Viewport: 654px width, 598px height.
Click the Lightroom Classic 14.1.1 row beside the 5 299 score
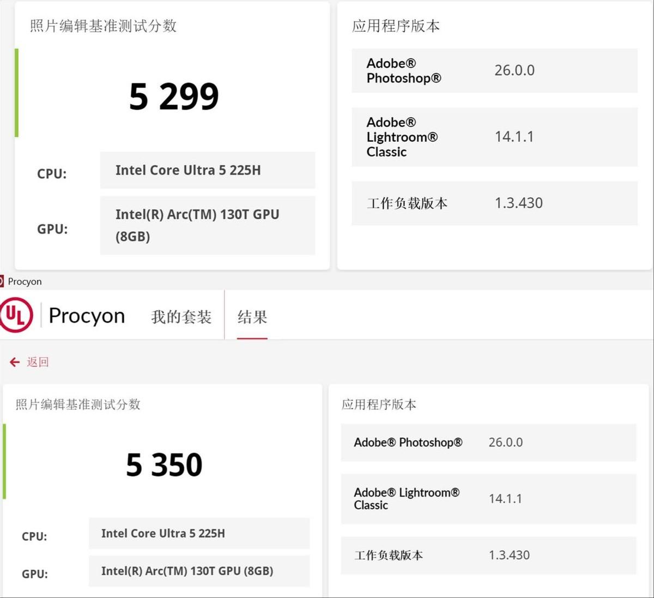pos(494,137)
